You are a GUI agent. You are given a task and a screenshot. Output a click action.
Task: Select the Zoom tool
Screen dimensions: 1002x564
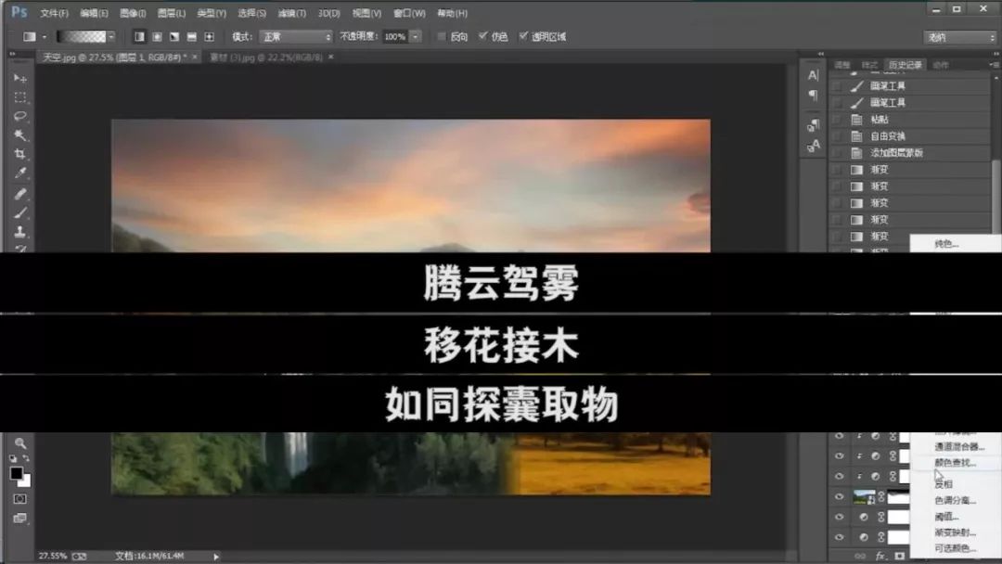coord(20,444)
